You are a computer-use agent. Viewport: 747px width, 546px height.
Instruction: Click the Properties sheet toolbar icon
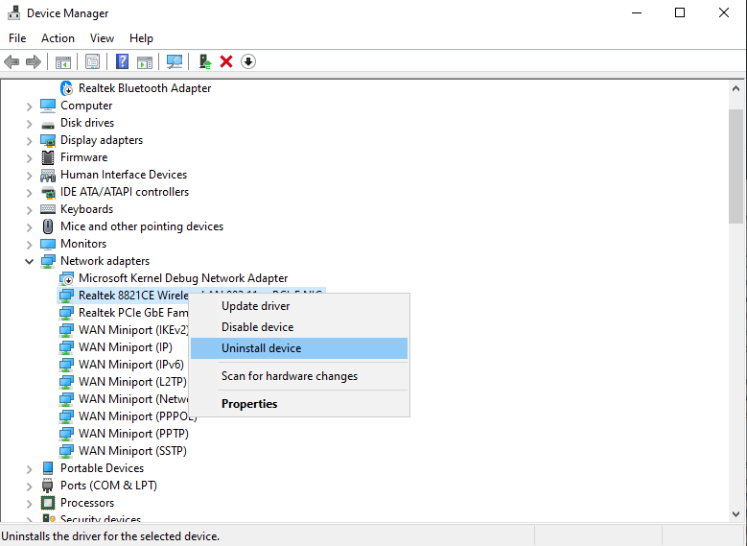coord(92,61)
